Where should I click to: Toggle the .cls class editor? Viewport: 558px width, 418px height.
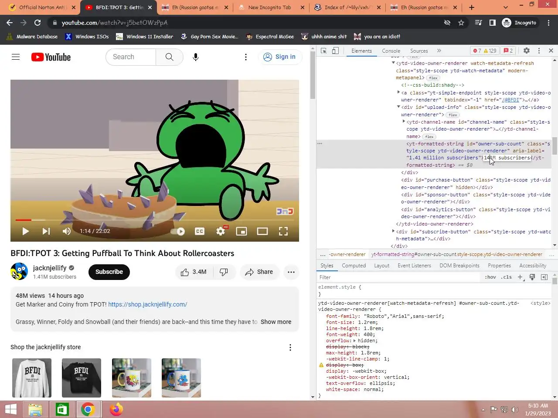click(506, 277)
